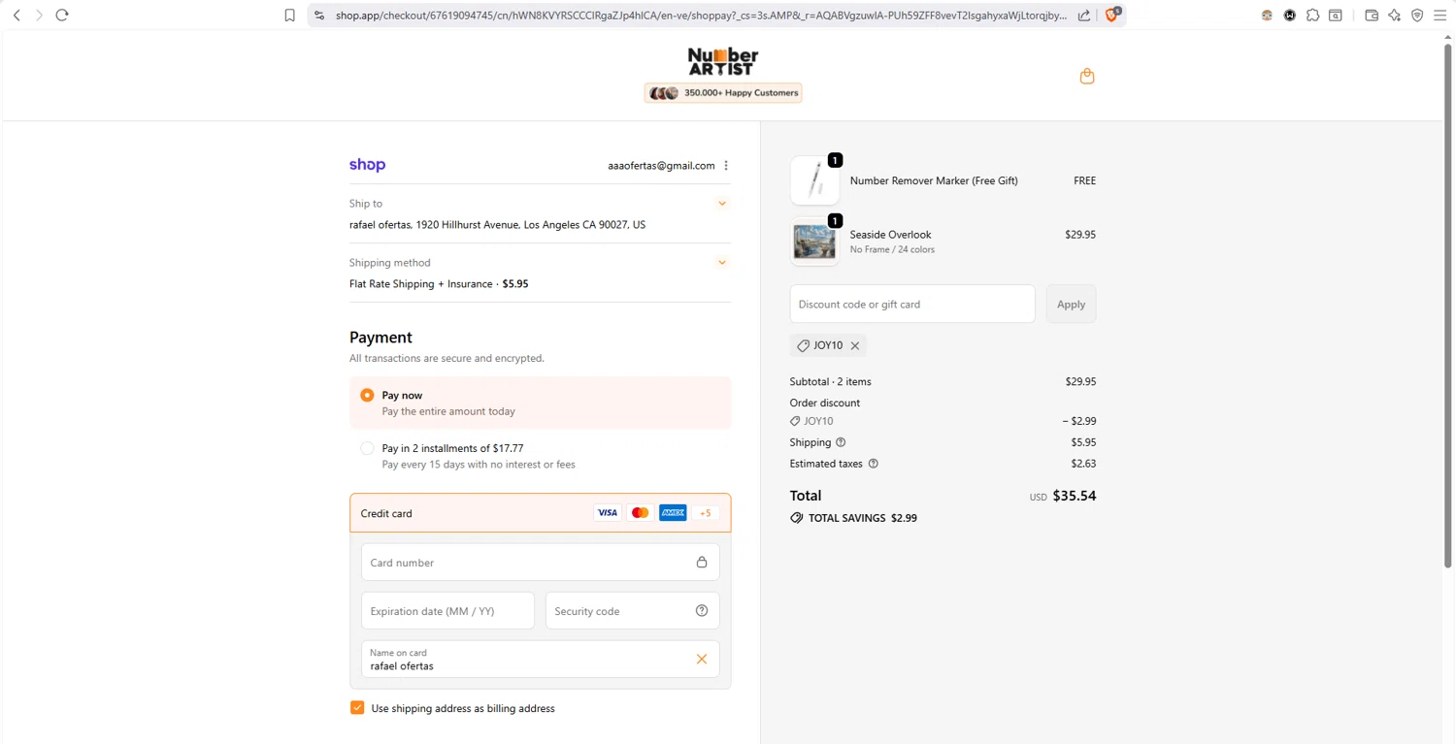Click the browser address bar URL
Image resolution: width=1456 pixels, height=744 pixels.
[701, 16]
